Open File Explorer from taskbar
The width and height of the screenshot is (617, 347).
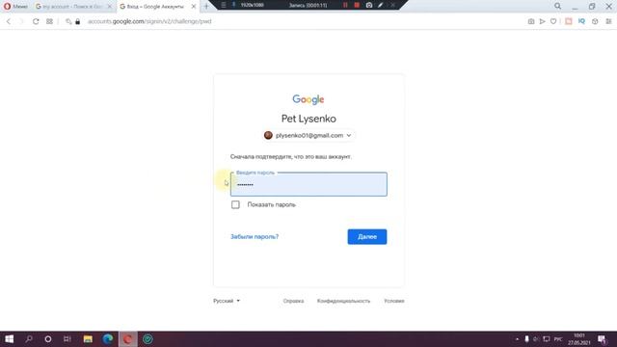(x=88, y=339)
